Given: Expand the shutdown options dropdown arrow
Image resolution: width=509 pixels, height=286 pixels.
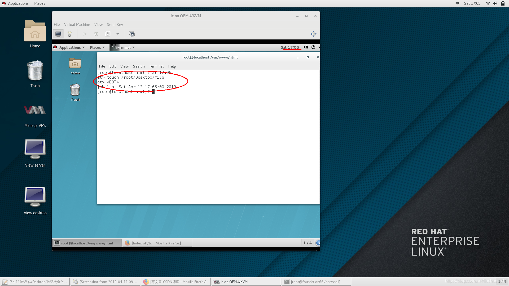Looking at the screenshot, I should pos(118,34).
